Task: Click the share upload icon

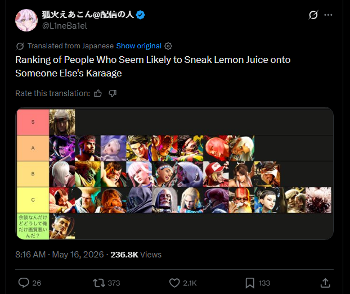Action: click(325, 283)
